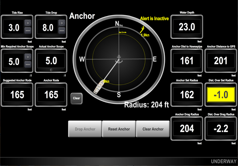Increase Tide Rise with plus button
This screenshot has height=166, width=238.
pos(28,23)
